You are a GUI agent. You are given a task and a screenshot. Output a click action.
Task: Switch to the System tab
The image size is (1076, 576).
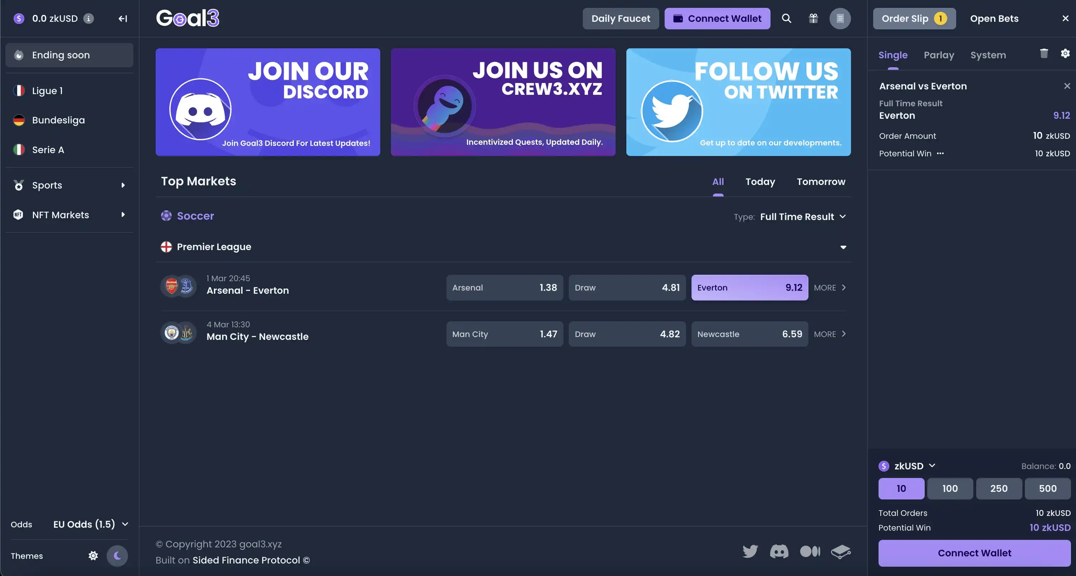[988, 55]
